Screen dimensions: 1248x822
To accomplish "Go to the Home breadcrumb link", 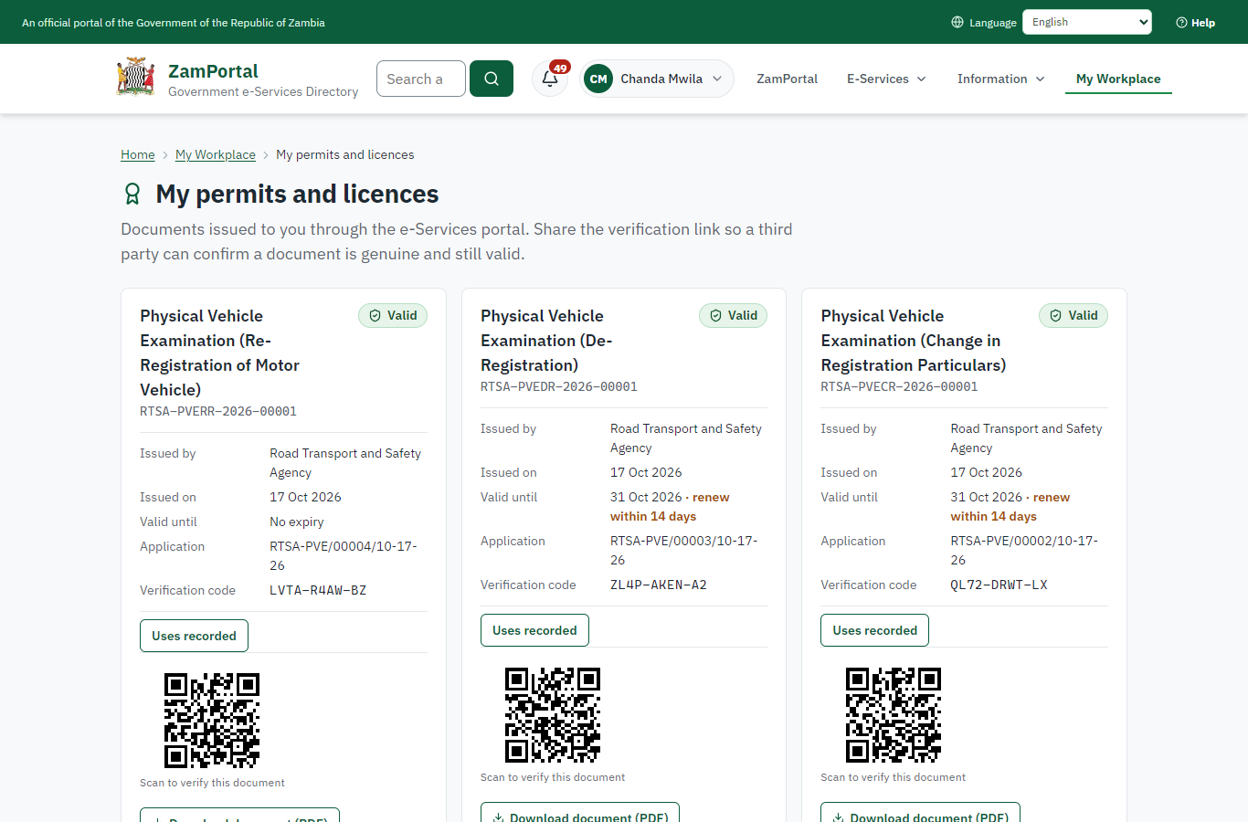I will tap(138, 154).
